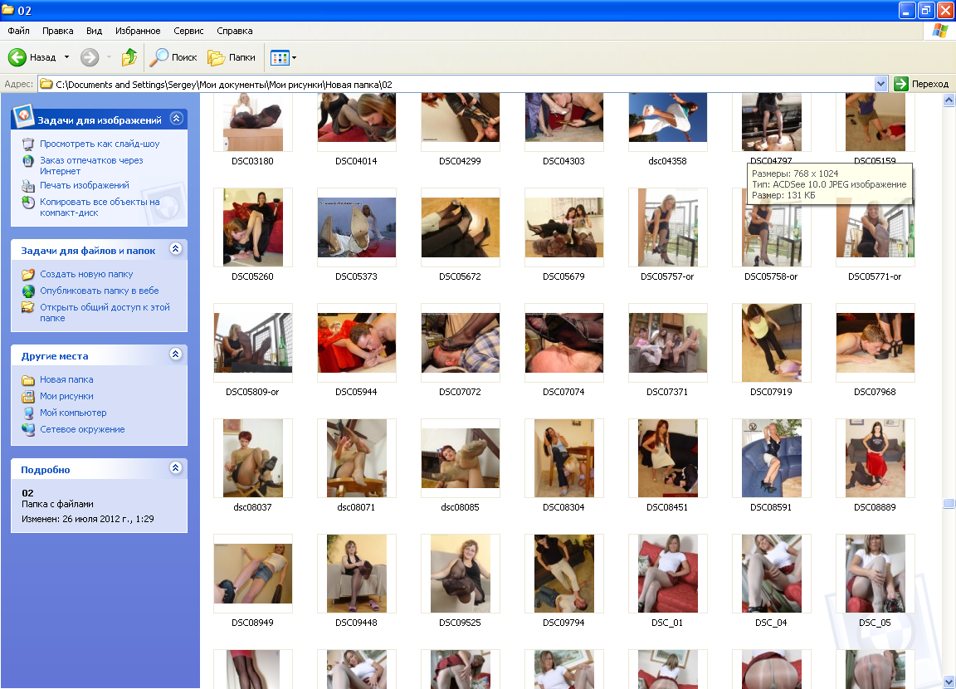
Task: Click the file name DSC09794
Action: coord(564,623)
